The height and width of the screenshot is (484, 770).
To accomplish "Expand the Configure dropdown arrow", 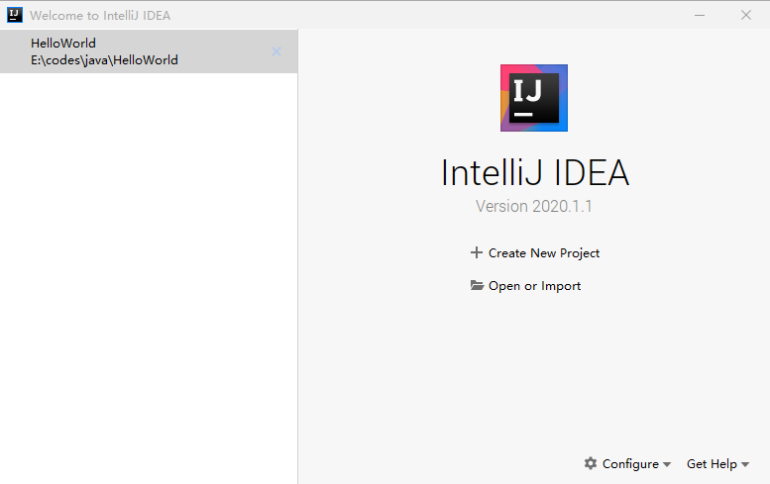I will [667, 464].
